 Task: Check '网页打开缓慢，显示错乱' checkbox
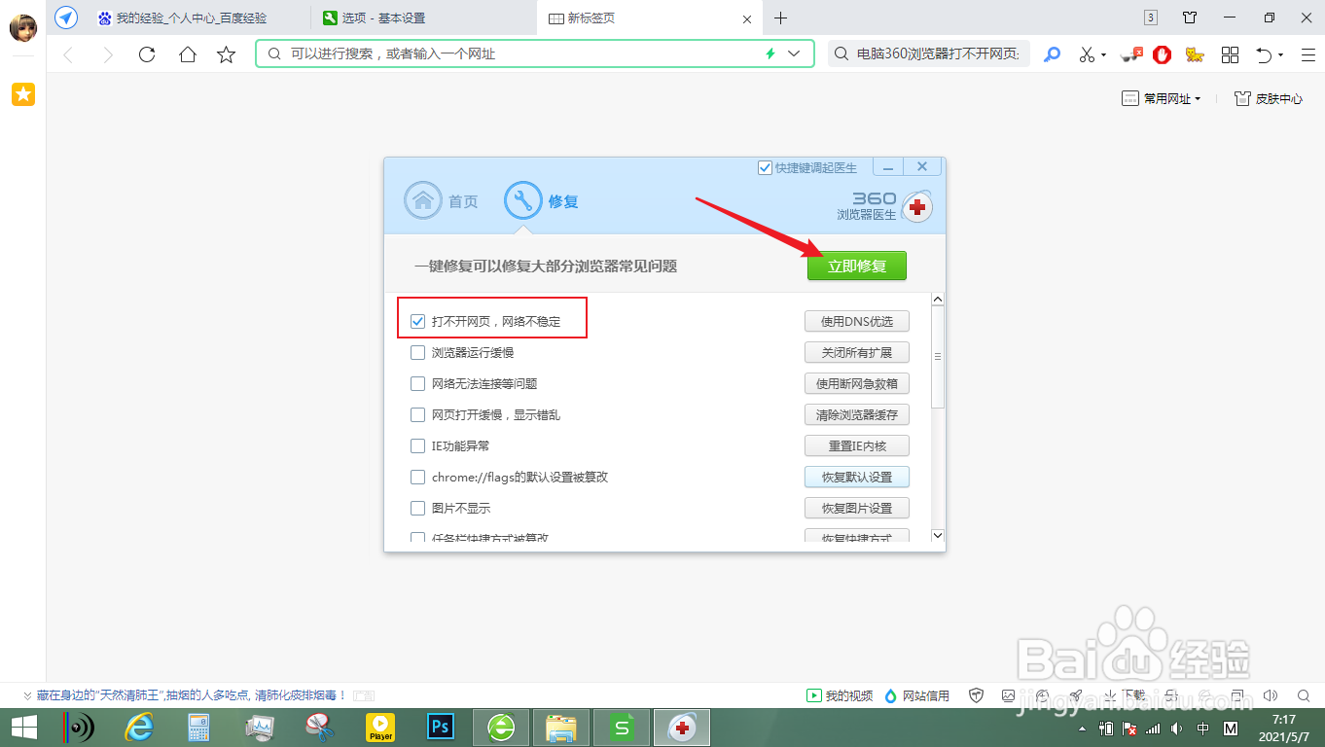pyautogui.click(x=418, y=414)
